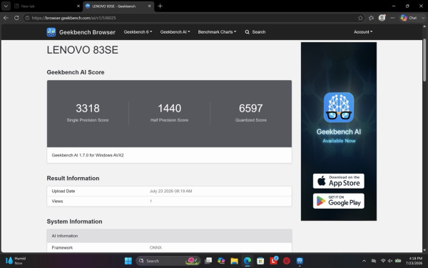Click the Get it on Google Play badge
This screenshot has width=428, height=268.
(x=338, y=201)
